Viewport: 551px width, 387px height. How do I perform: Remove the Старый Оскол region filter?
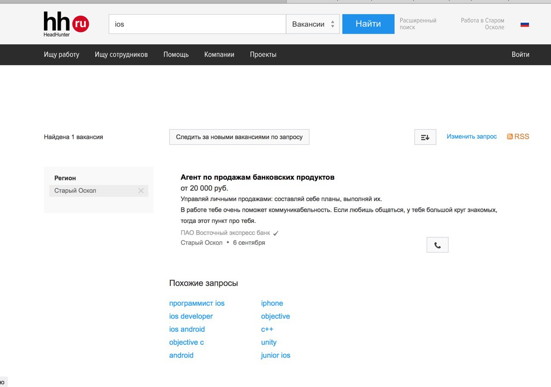(141, 191)
